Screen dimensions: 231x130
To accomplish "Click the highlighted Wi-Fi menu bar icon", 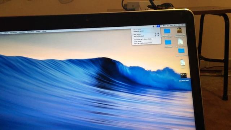I will click(x=158, y=26).
